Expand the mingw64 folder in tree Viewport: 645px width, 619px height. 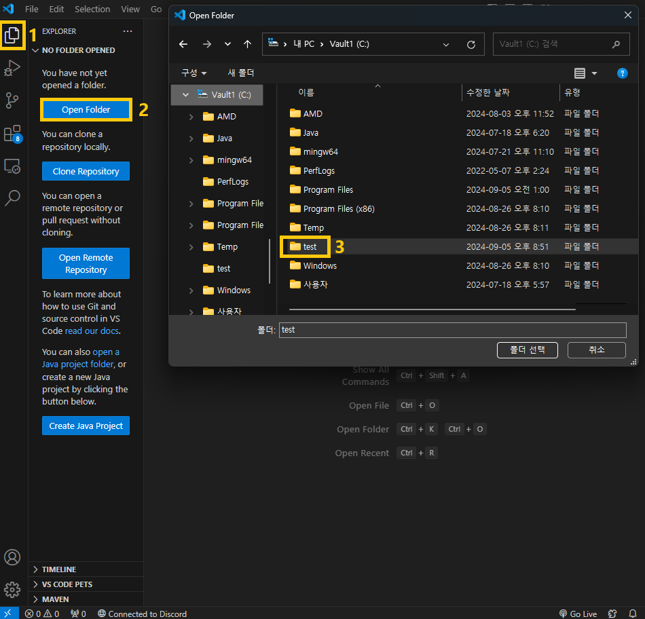point(191,160)
